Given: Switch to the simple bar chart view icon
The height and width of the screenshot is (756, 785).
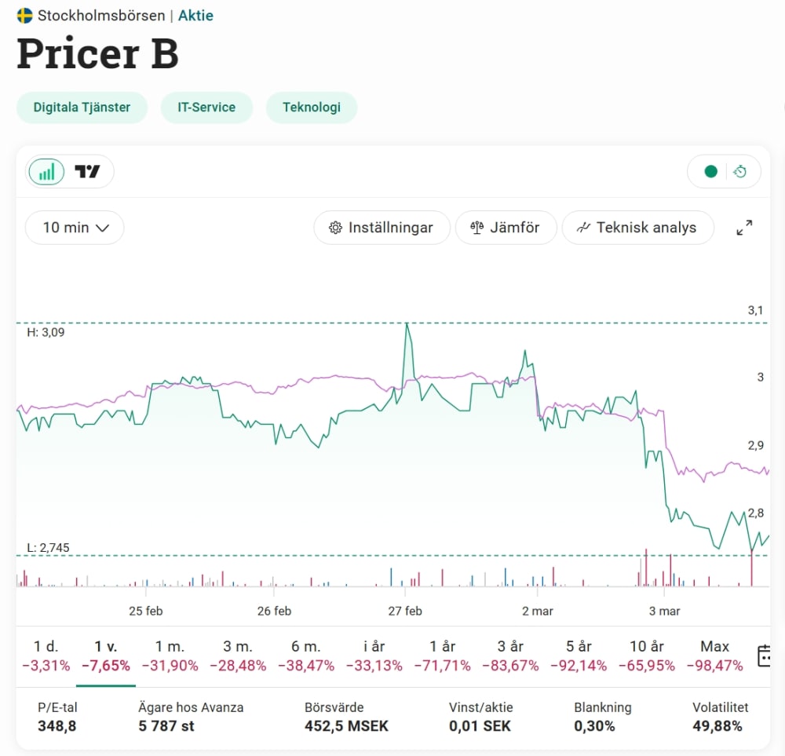Looking at the screenshot, I should [46, 172].
